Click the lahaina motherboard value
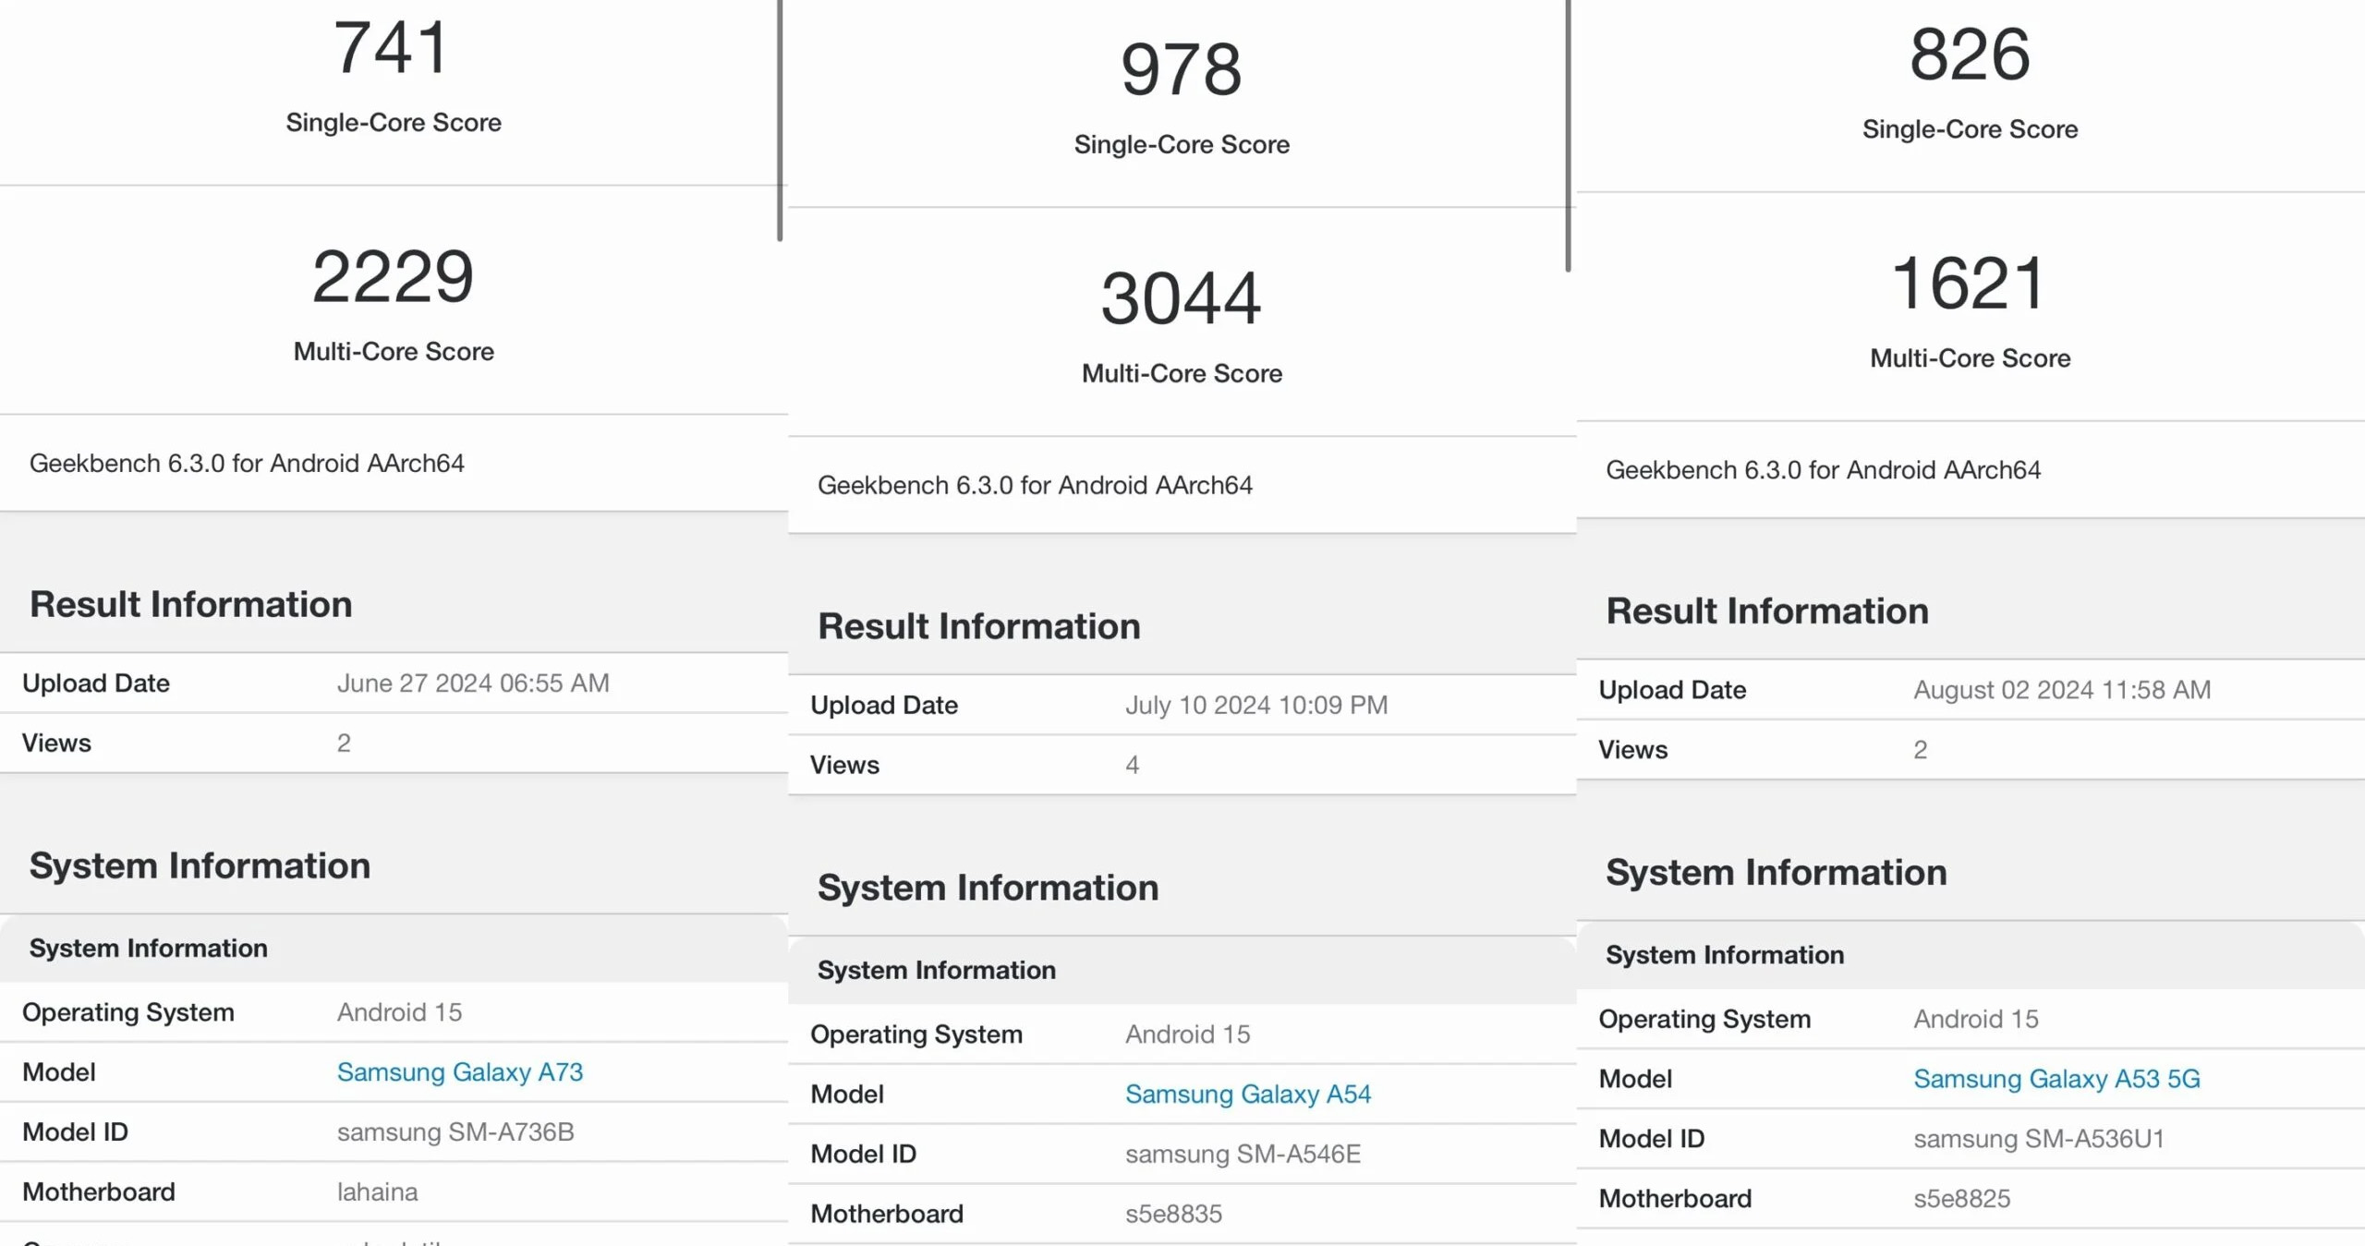 (377, 1192)
